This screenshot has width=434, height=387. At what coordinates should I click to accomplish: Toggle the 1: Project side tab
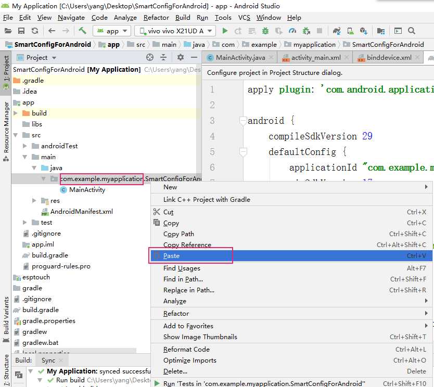[6, 72]
